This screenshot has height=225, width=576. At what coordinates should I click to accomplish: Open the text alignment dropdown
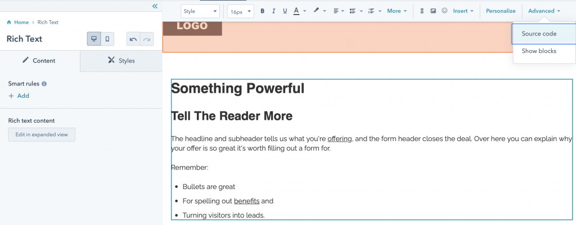[x=338, y=11]
